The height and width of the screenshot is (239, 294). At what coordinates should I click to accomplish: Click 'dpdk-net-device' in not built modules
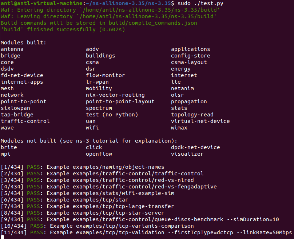point(195,147)
